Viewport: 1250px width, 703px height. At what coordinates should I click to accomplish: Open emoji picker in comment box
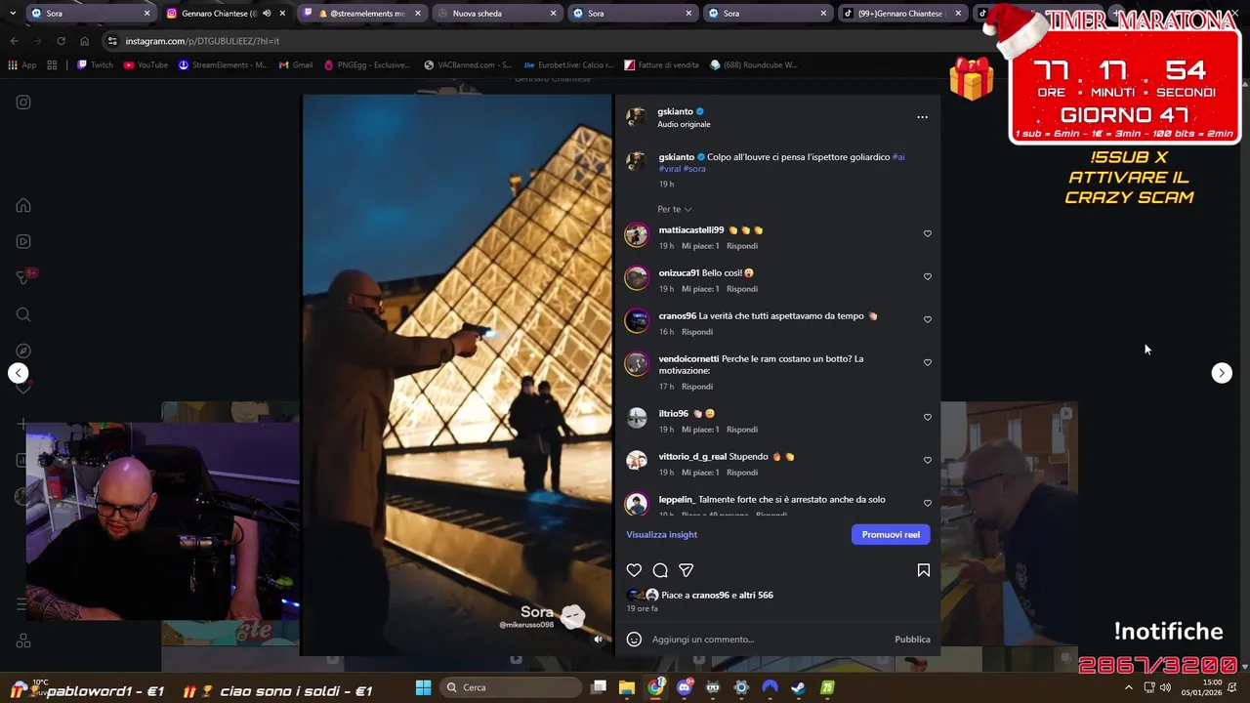[x=634, y=640]
